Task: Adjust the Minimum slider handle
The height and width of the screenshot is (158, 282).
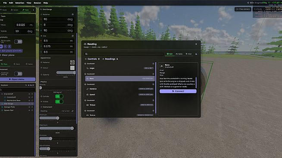Action: (x=57, y=118)
